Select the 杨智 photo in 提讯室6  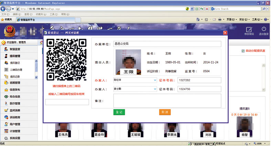tap(245, 127)
